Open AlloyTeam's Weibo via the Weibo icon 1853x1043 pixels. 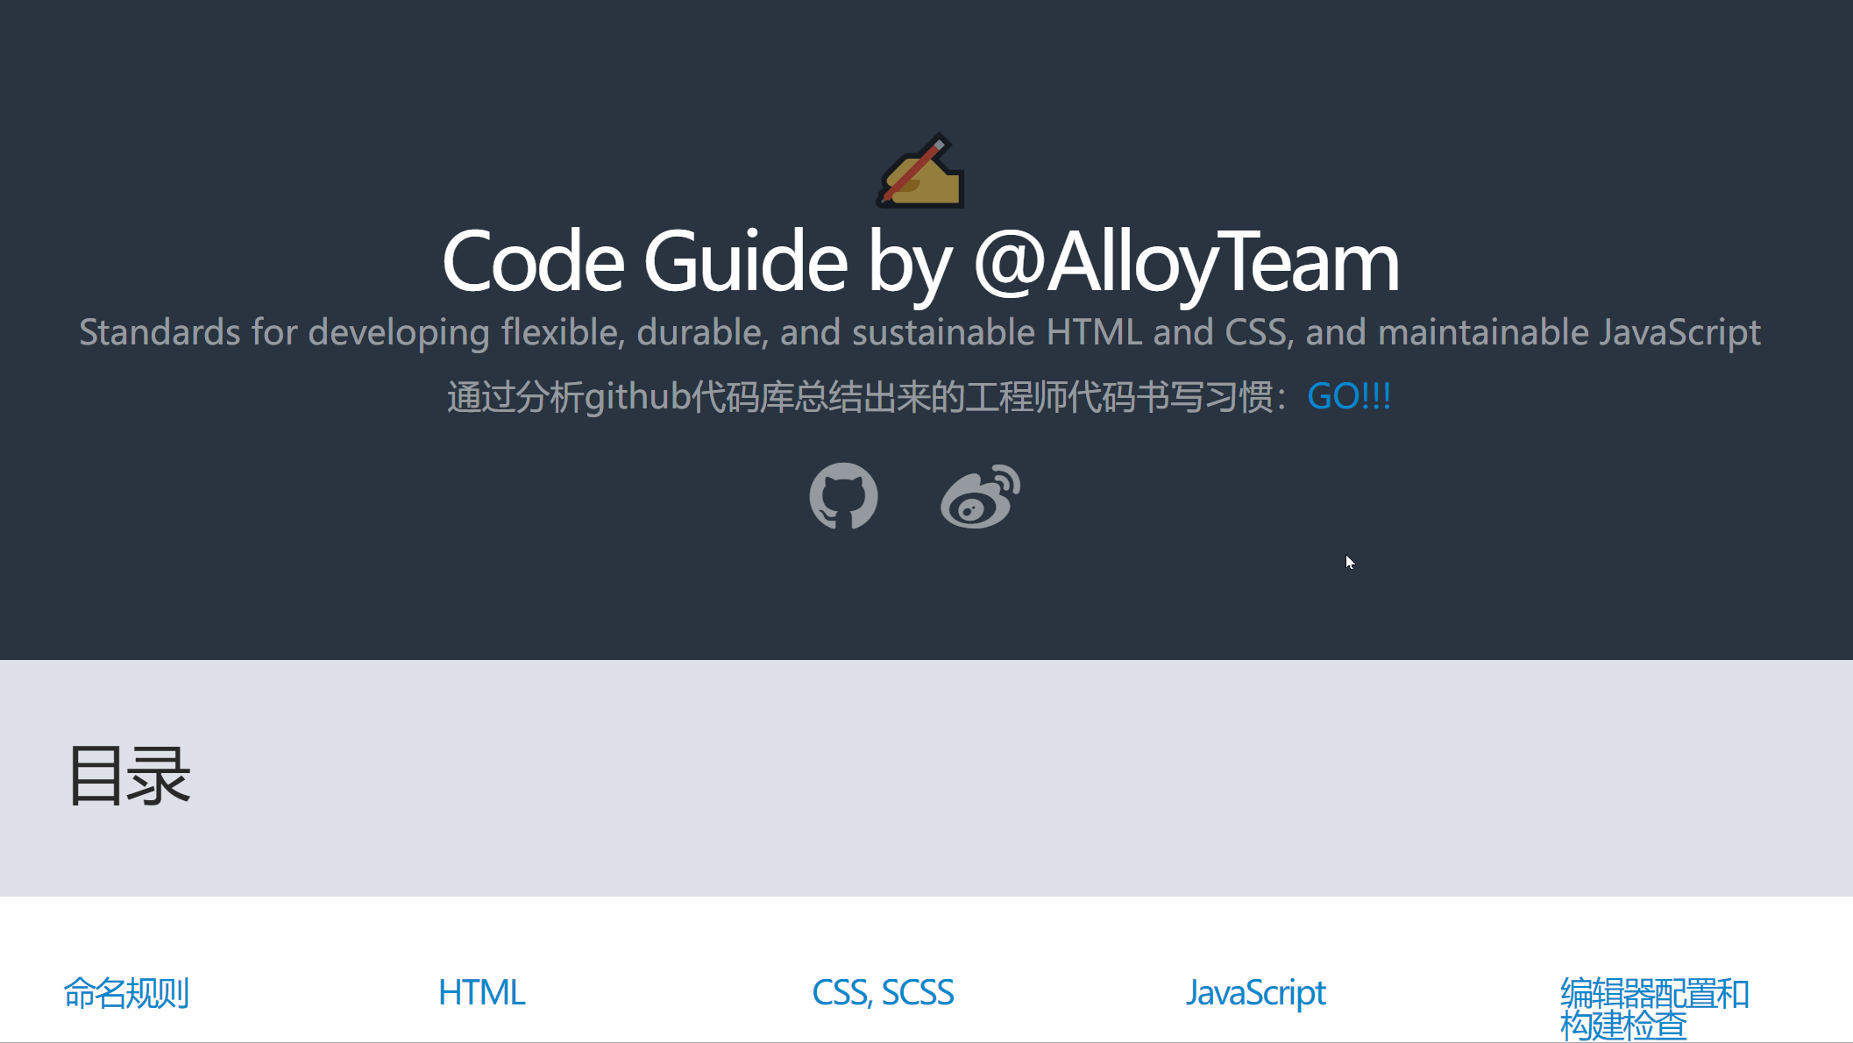tap(978, 496)
